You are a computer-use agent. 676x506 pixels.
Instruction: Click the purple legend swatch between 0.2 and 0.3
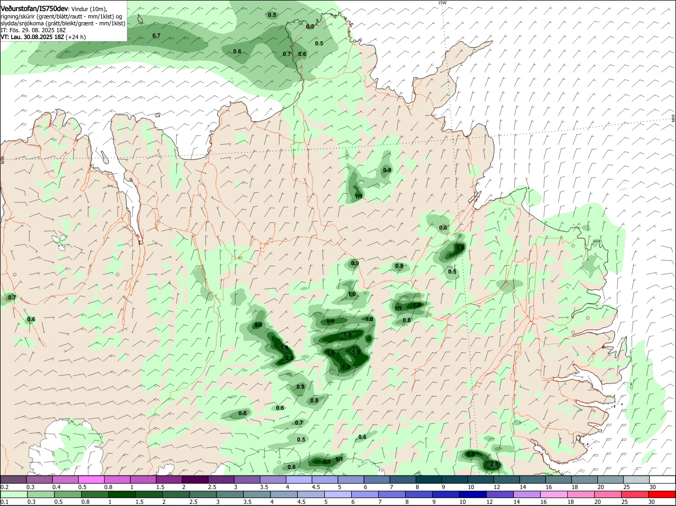tap(13, 479)
